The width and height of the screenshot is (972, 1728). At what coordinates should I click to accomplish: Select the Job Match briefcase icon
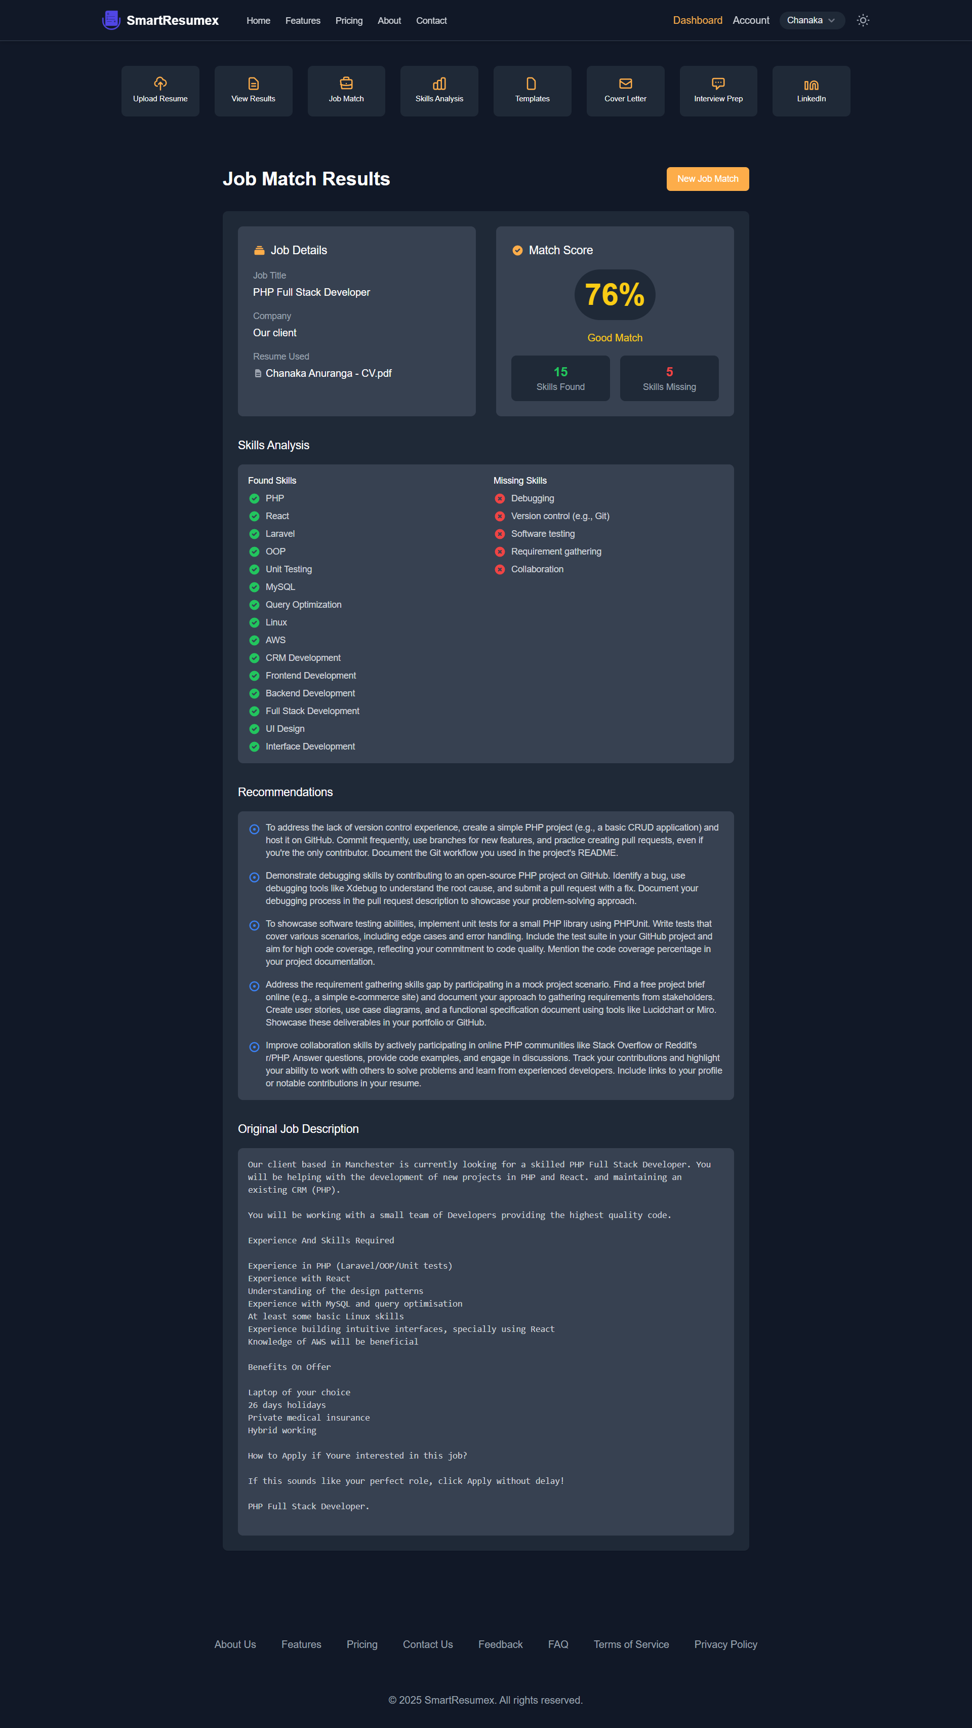pyautogui.click(x=346, y=83)
